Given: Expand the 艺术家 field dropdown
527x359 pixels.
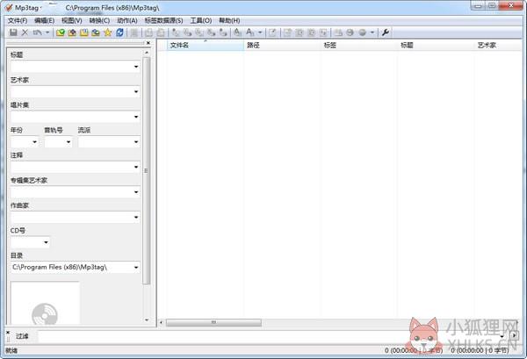Looking at the screenshot, I should click(x=136, y=91).
